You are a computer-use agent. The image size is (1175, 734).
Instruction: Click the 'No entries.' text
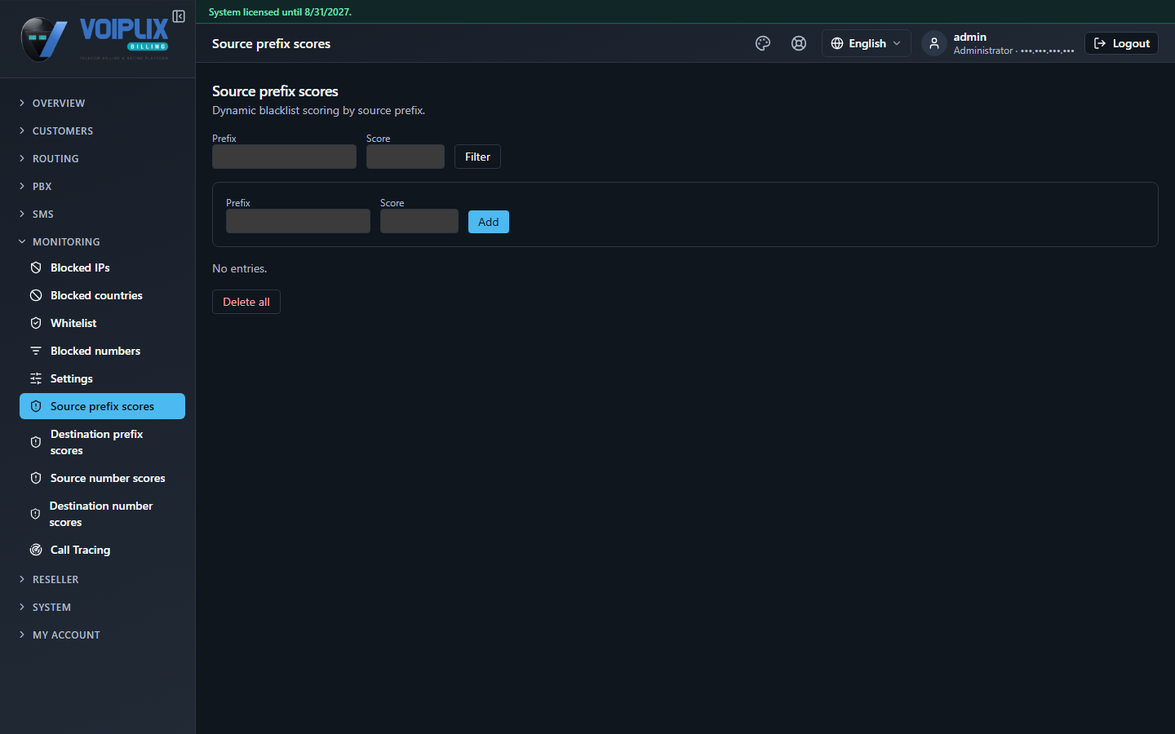240,268
